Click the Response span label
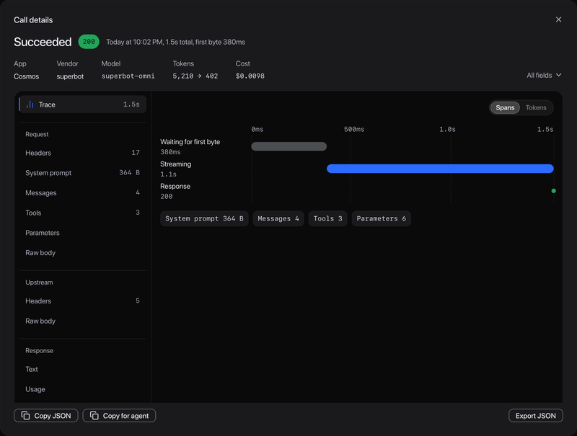 [x=175, y=187]
